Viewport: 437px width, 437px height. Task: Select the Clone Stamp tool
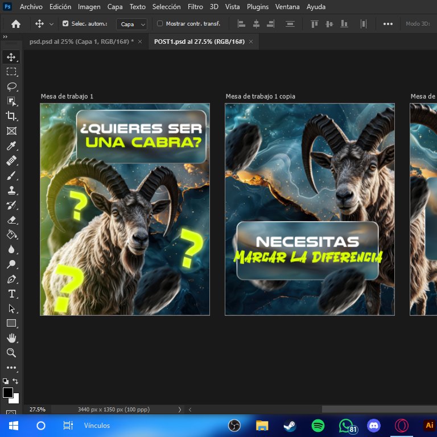pyautogui.click(x=11, y=191)
